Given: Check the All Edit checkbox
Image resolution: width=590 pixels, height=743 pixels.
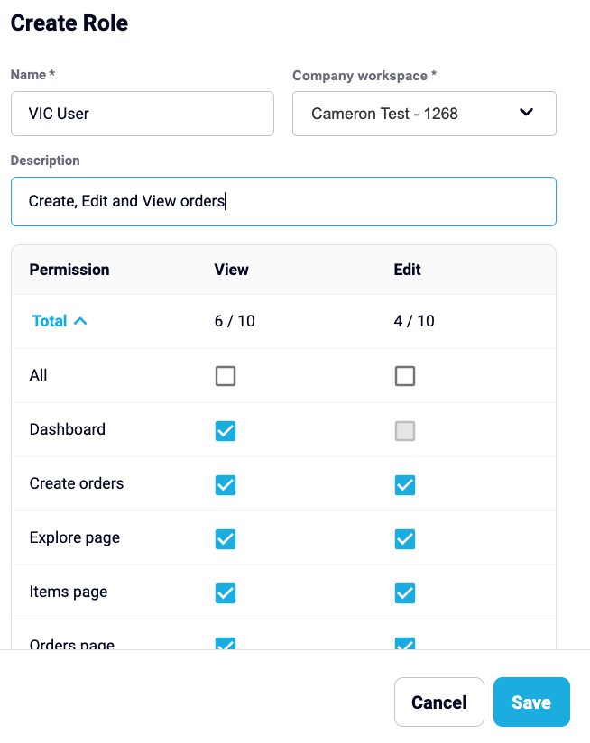Looking at the screenshot, I should pos(405,376).
